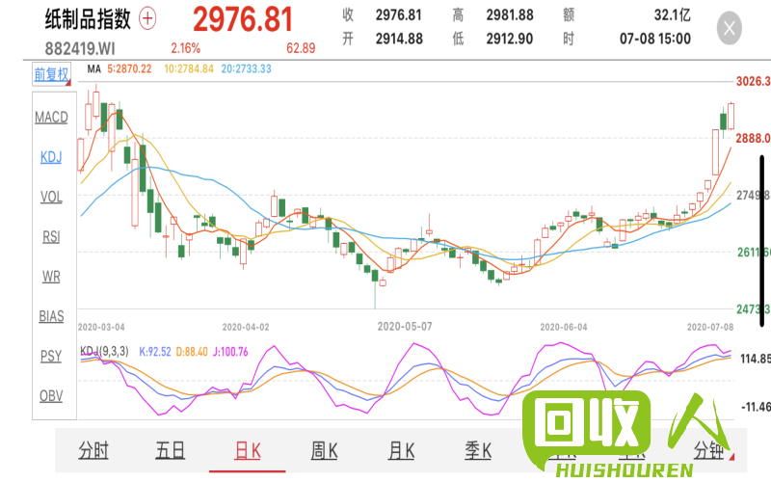Click the last candlestick on the chart
771x482 pixels.
(x=731, y=116)
